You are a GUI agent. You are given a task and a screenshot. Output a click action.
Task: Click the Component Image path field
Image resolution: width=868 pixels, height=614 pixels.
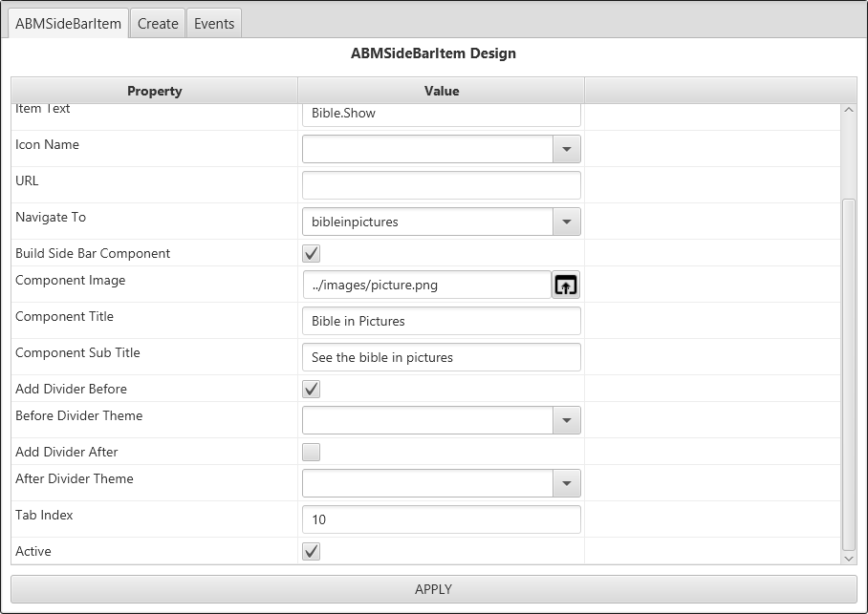tap(426, 285)
